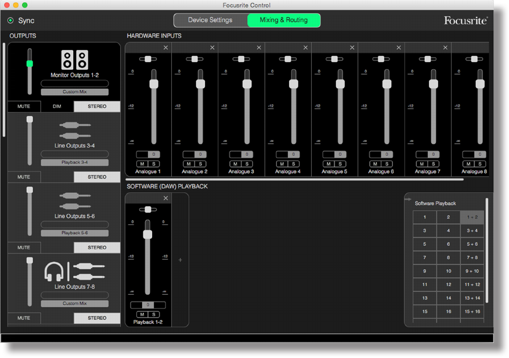The image size is (509, 358).
Task: Solo the Analogue 3 channel
Action: (x=247, y=164)
